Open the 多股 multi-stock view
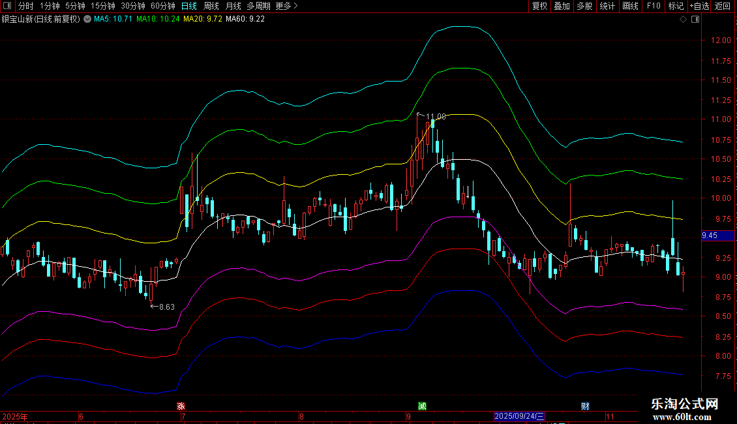The image size is (737, 424). tap(584, 6)
